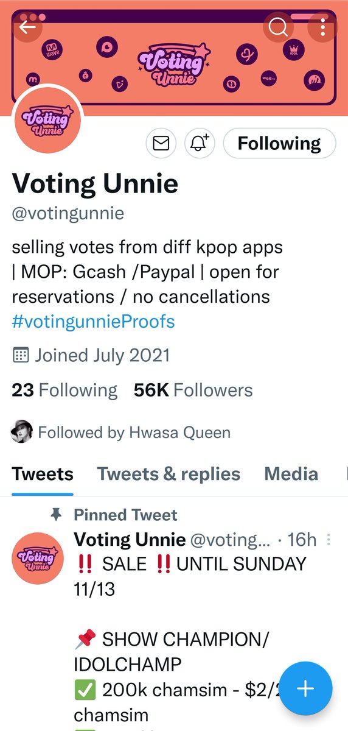The height and width of the screenshot is (731, 348).
Task: Select the Tweets tab
Action: (x=43, y=474)
